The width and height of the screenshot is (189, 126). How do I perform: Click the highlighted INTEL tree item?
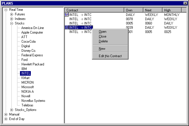[x=26, y=73]
